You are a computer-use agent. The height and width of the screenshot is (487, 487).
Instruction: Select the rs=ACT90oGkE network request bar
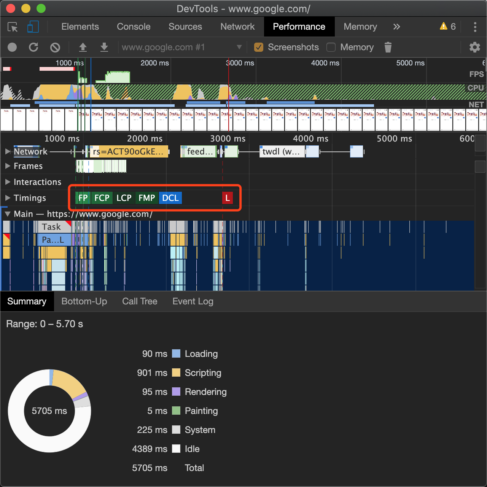click(129, 151)
